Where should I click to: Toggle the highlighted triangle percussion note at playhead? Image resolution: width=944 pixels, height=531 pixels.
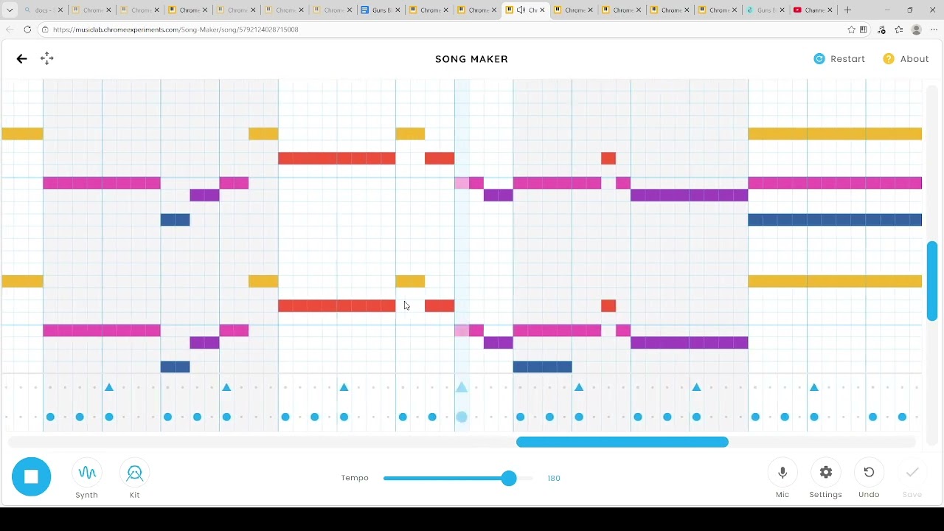(462, 387)
